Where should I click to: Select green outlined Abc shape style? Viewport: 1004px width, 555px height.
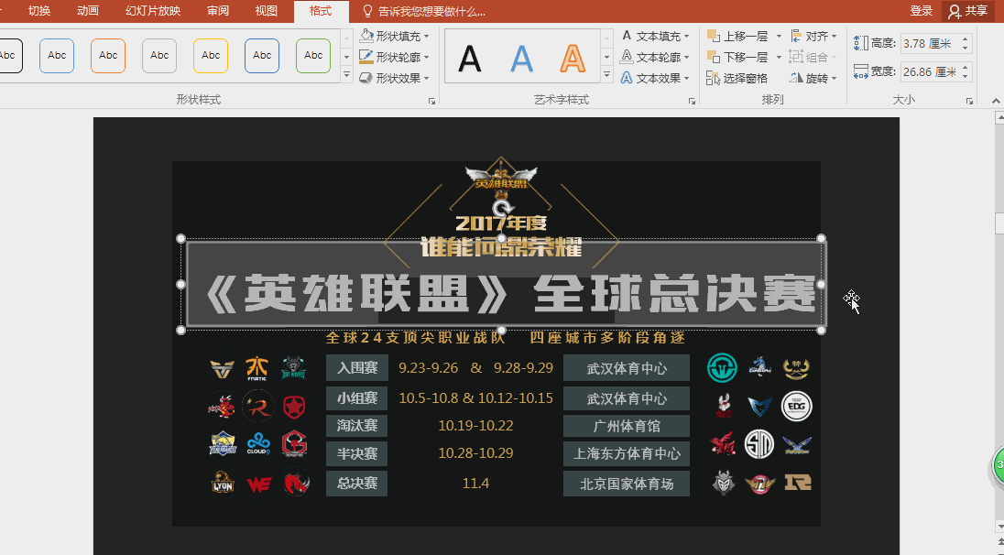[x=313, y=55]
